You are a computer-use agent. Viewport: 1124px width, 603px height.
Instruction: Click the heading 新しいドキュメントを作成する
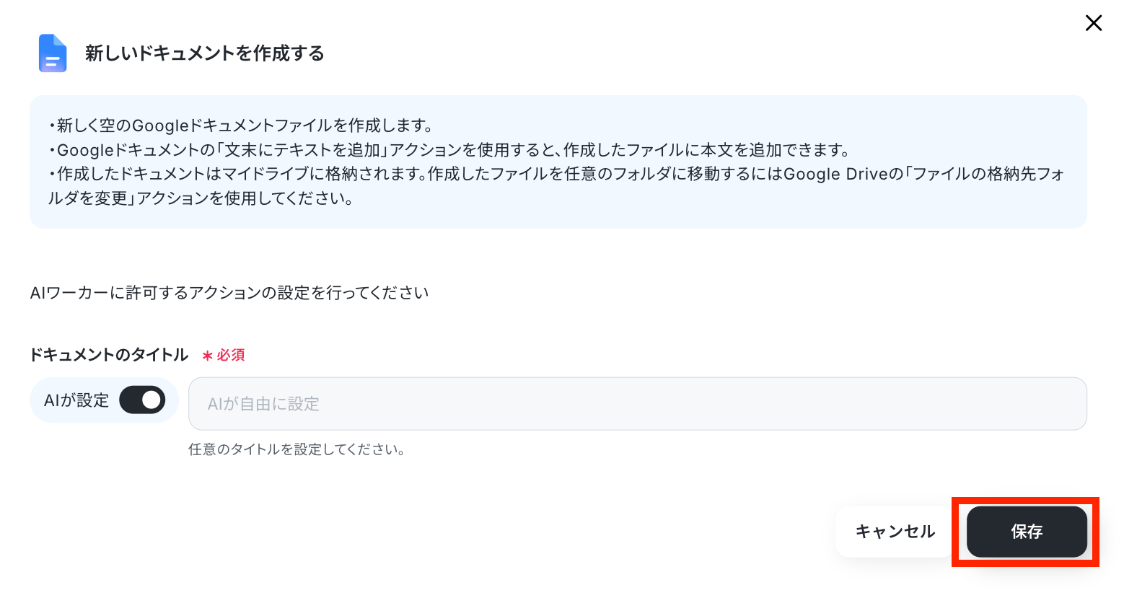tap(205, 53)
